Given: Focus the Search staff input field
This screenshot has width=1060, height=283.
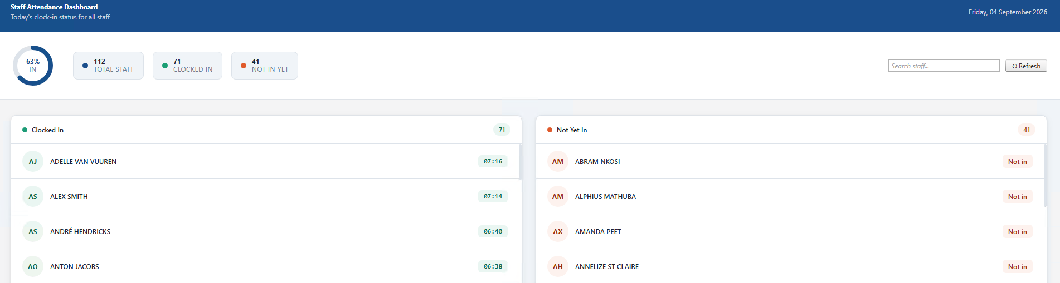Looking at the screenshot, I should (x=944, y=66).
